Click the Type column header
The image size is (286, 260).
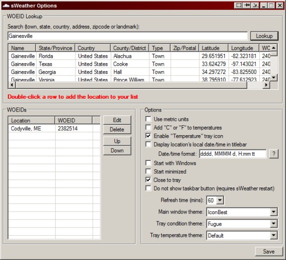[160, 48]
